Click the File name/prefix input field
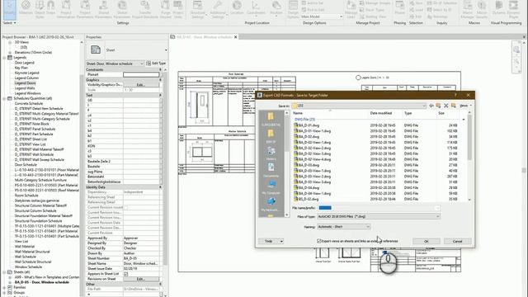528x297 pixels. click(379, 208)
